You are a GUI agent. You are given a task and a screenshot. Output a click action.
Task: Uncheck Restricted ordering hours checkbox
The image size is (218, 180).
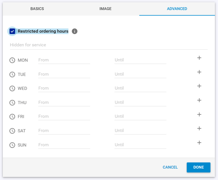coord(12,31)
